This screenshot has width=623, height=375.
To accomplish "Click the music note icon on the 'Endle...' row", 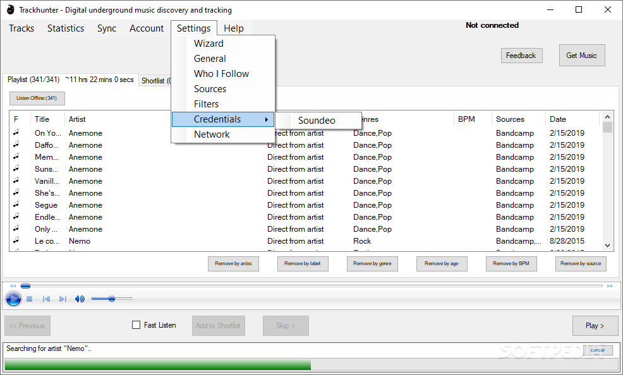I will (16, 217).
